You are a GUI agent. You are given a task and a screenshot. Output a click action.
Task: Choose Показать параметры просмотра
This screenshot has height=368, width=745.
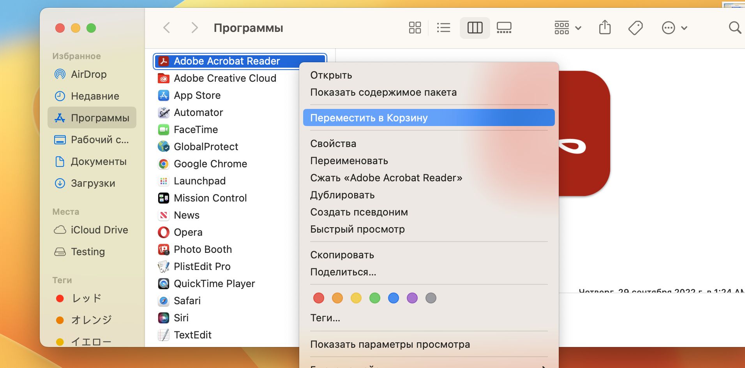(x=429, y=344)
